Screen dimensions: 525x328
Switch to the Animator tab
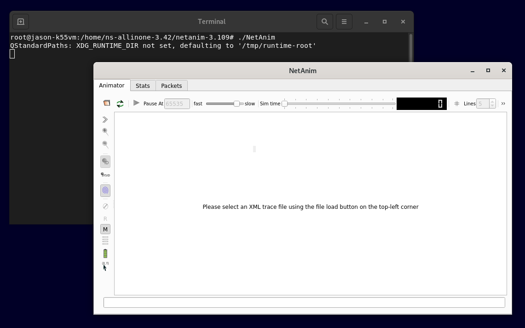(x=112, y=86)
